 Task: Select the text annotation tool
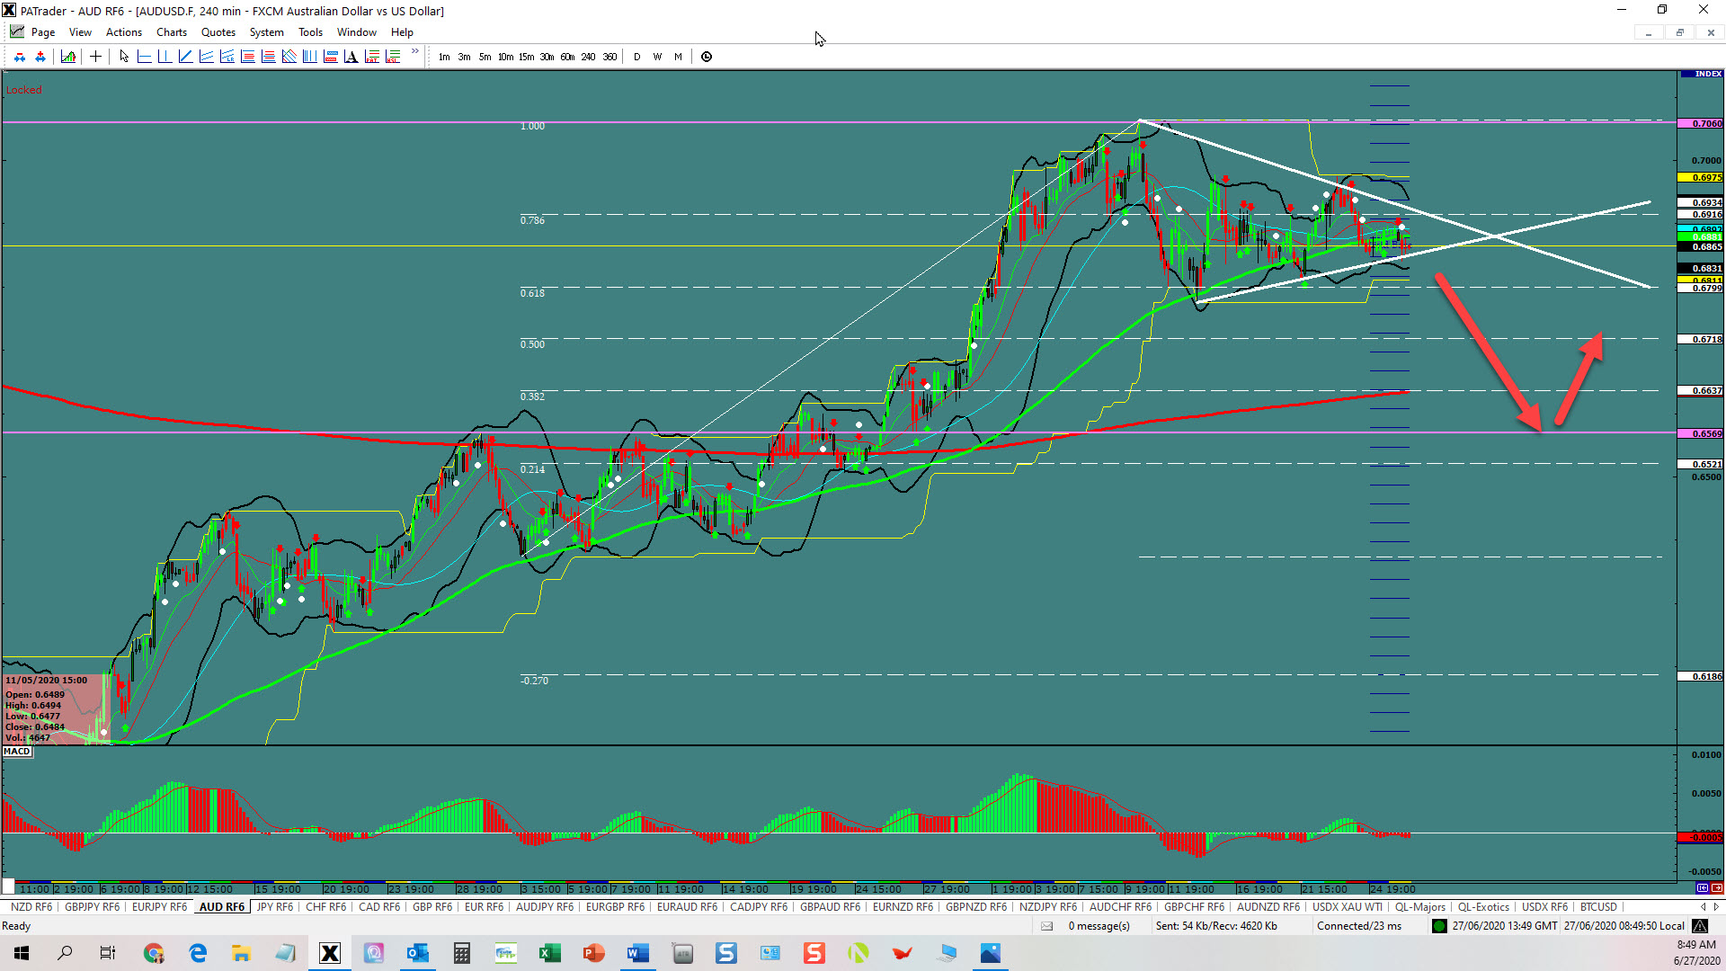coord(351,57)
